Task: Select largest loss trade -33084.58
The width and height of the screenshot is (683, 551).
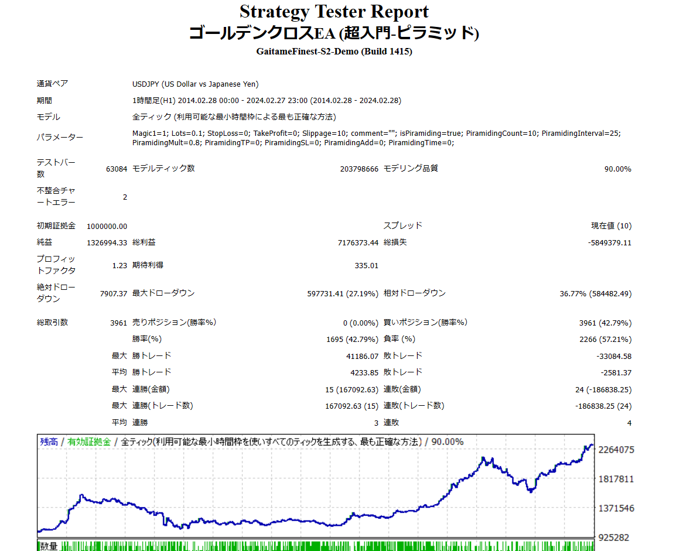Action: 614,357
